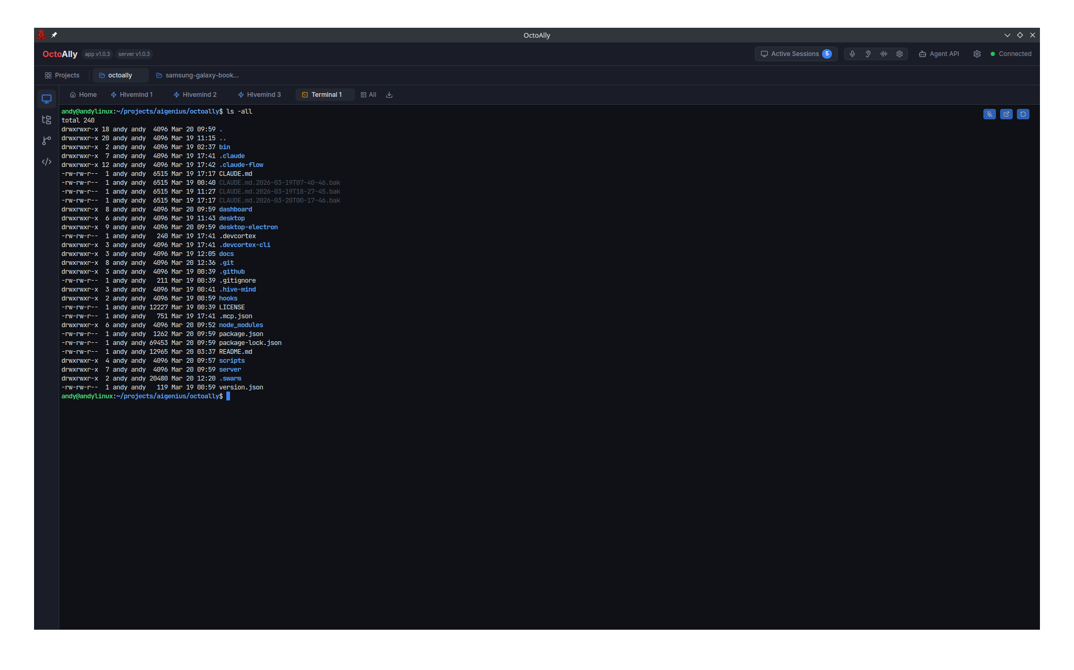Click the audio waveform icon in the header

(x=884, y=53)
